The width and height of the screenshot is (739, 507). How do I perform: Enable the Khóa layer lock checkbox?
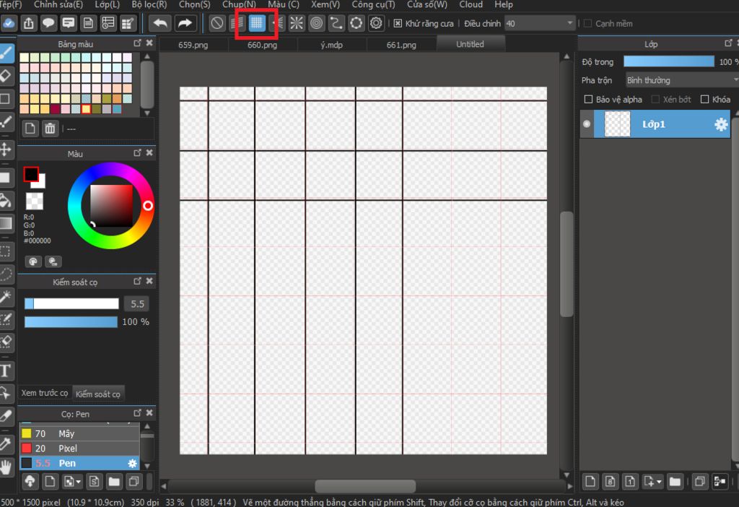point(704,100)
